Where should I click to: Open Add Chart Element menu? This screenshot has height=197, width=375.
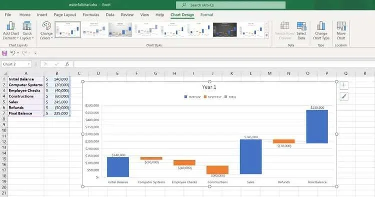11,31
